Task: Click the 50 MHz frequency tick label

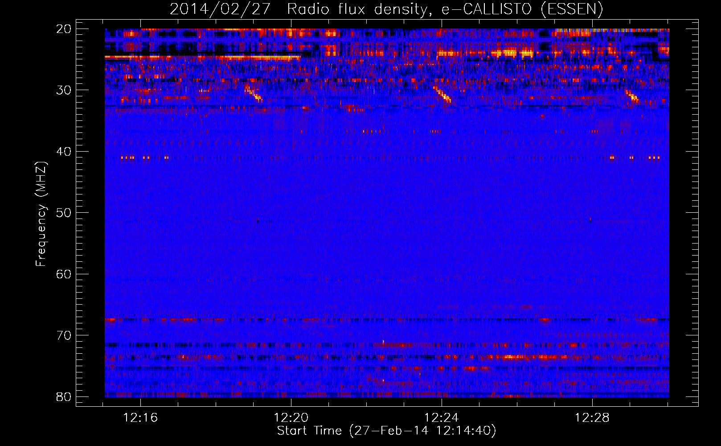Action: point(64,213)
